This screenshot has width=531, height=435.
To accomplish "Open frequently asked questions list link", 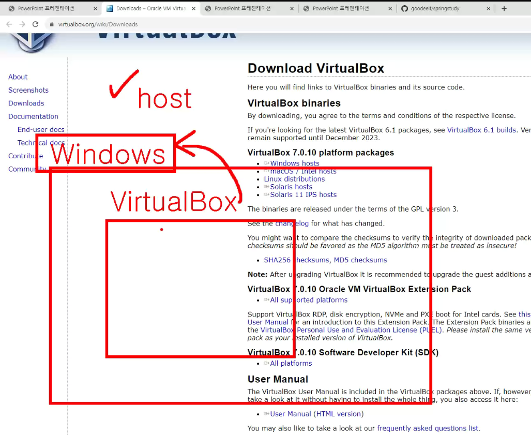I will click(x=428, y=428).
